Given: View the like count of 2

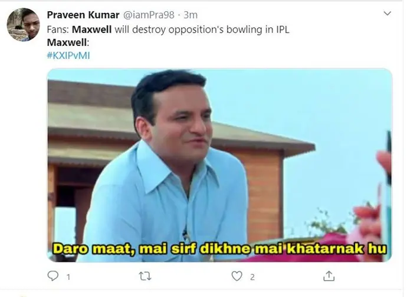Looking at the screenshot, I should pos(252,278).
